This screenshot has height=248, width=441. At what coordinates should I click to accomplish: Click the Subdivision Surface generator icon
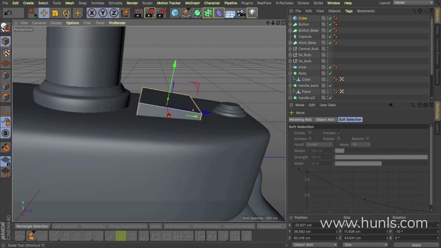(x=197, y=13)
